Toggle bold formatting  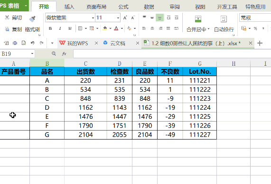click(50, 28)
